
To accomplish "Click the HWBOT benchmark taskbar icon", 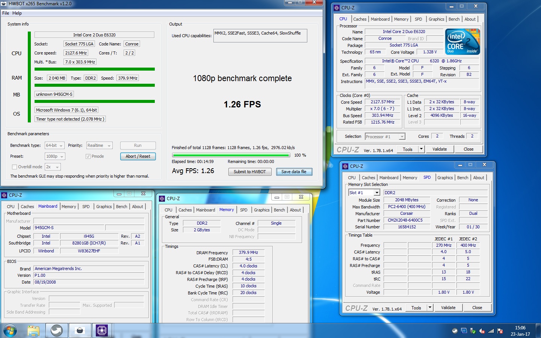I will pos(80,331).
